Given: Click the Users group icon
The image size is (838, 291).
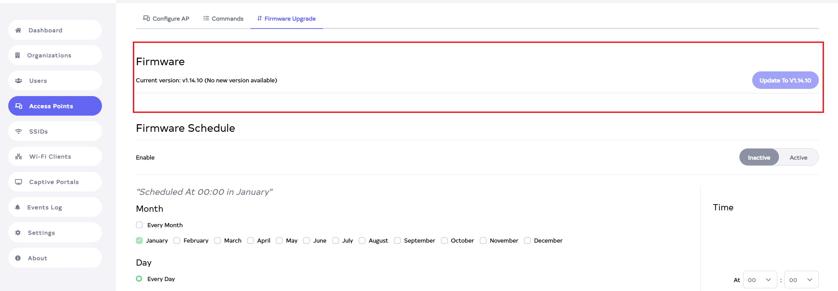Looking at the screenshot, I should click(x=19, y=81).
